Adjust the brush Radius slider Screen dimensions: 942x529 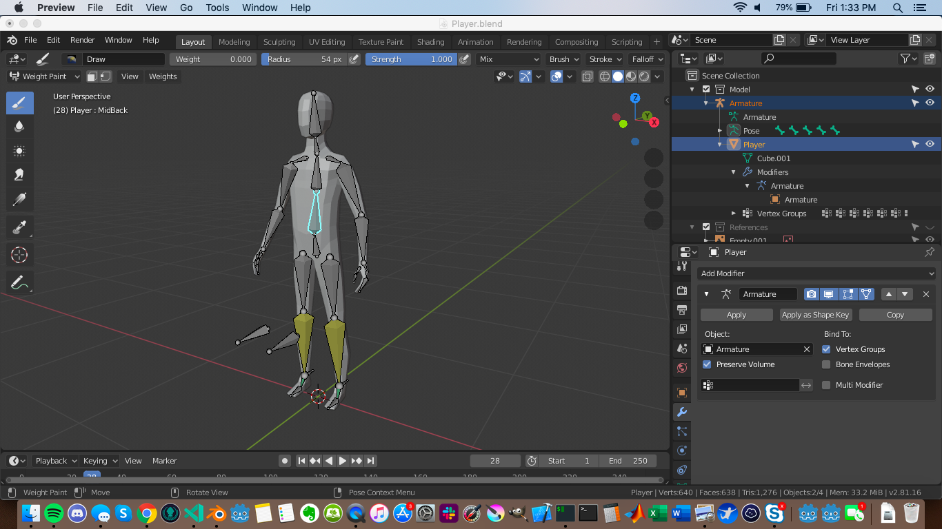pos(304,59)
